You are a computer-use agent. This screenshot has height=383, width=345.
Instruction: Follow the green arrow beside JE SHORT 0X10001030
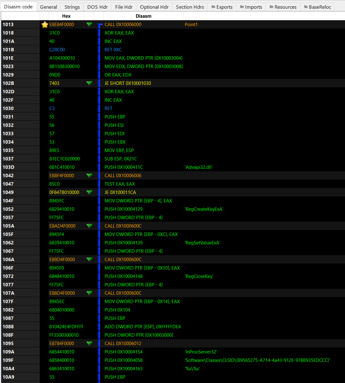click(89, 83)
